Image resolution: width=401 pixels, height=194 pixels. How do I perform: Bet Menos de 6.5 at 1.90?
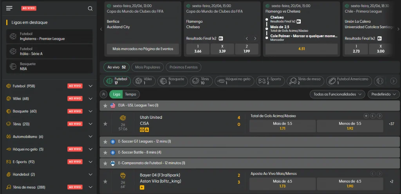coord(350,184)
